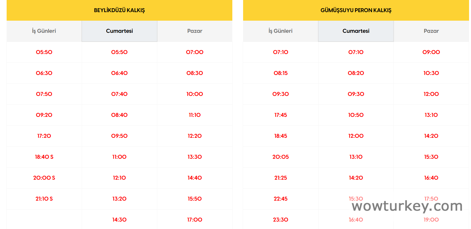Open the Pazar tab for Beylikdüzü Kalkış
This screenshot has height=229, width=471.
[194, 31]
